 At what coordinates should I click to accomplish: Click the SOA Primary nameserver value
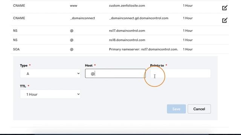point(143,49)
